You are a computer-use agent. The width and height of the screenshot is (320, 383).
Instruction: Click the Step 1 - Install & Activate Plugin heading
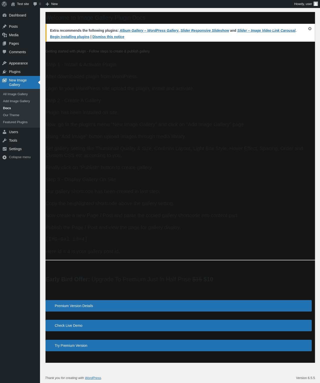point(81,64)
